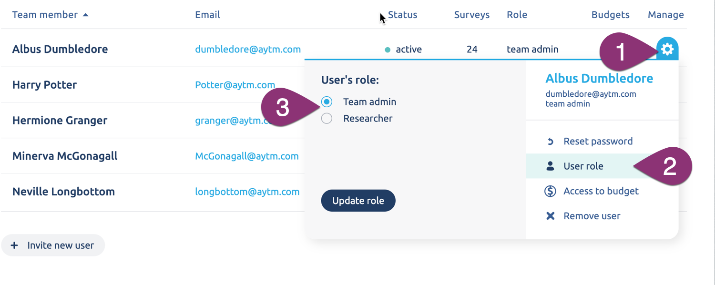Click the longbottom@aytm.com email link
The height and width of the screenshot is (285, 715).
247,192
